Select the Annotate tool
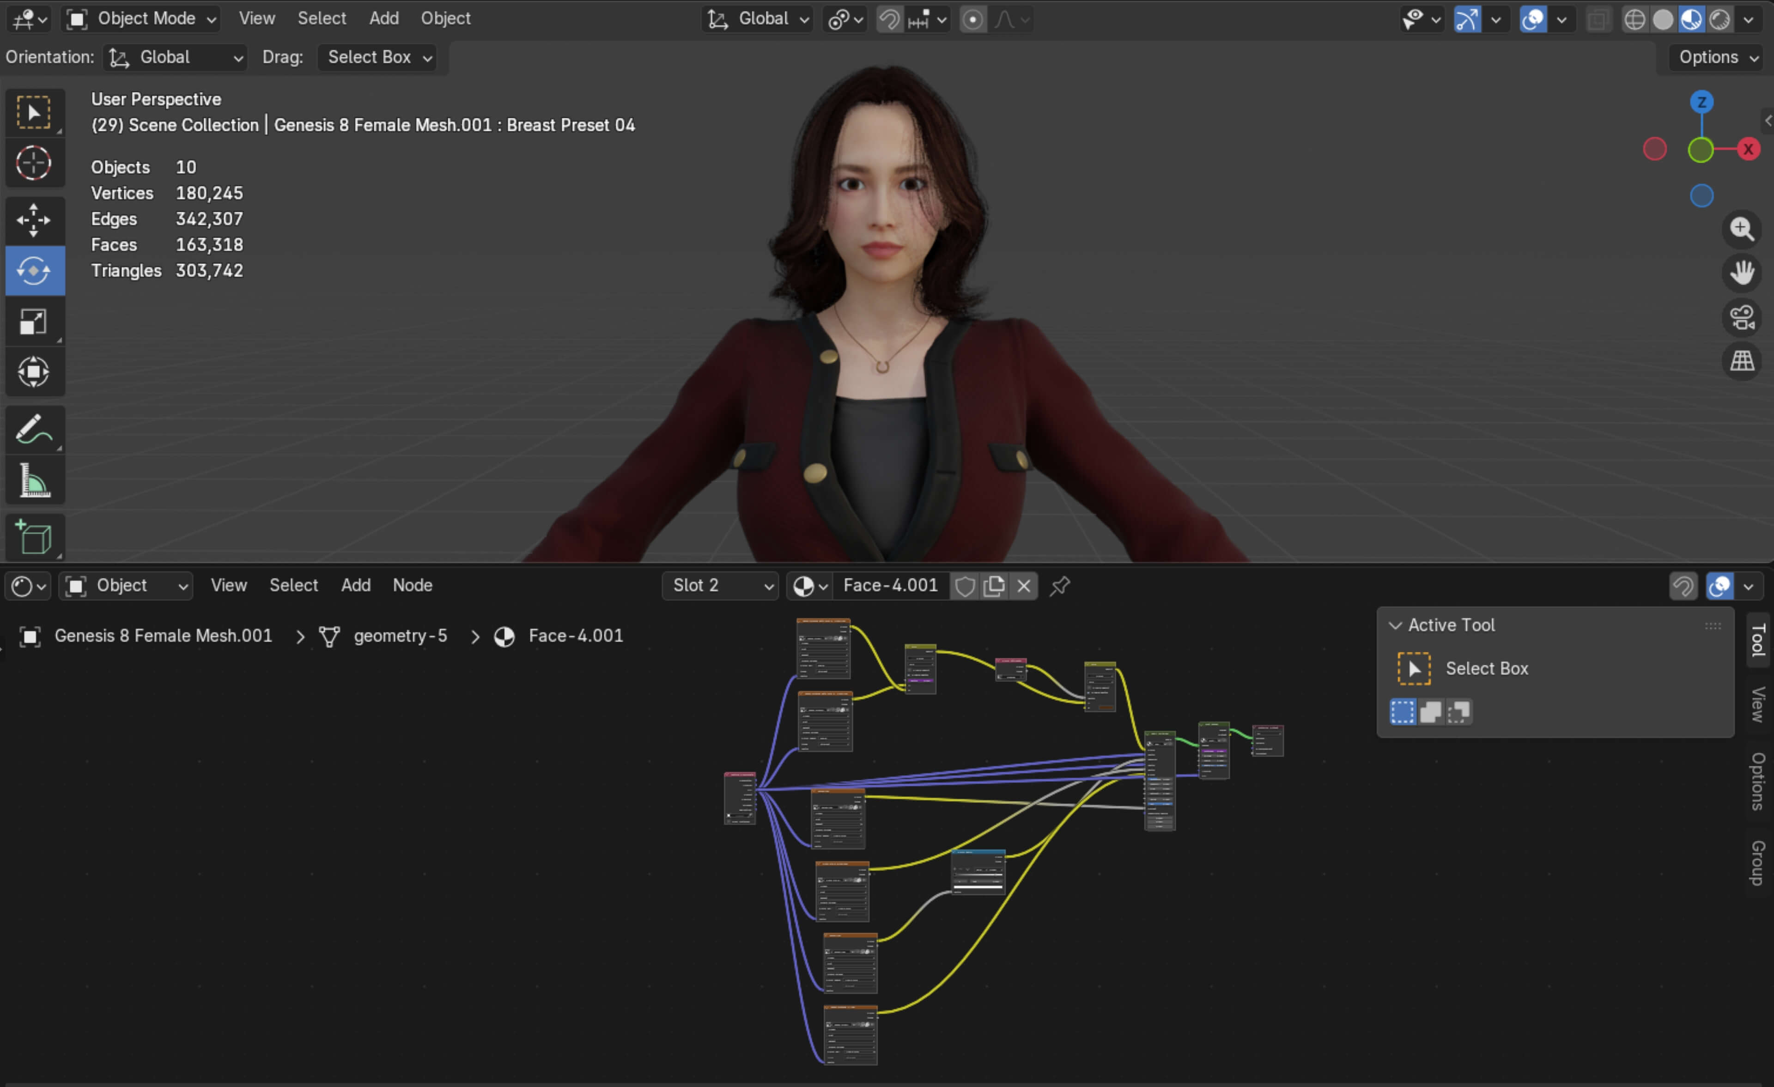Viewport: 1774px width, 1087px height. pos(34,430)
